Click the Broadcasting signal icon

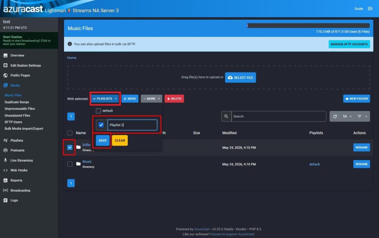pyautogui.click(x=5, y=190)
